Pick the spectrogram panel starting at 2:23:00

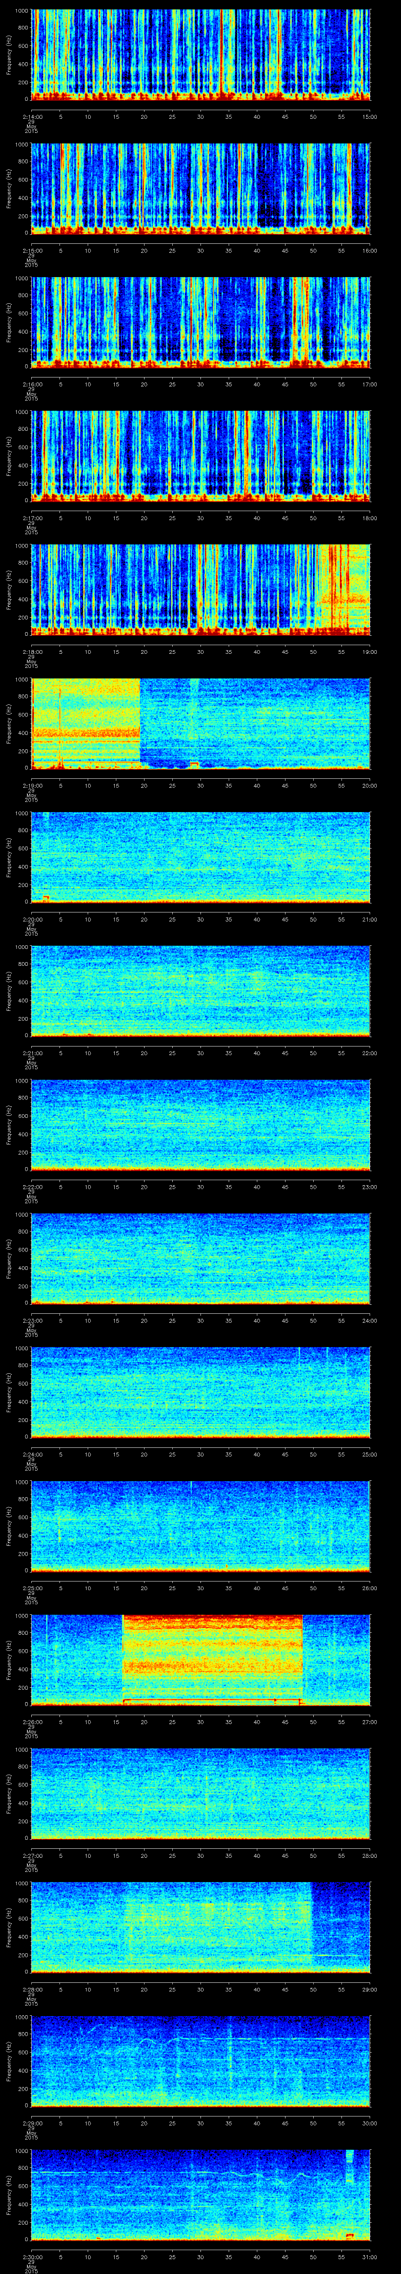pos(201,1258)
